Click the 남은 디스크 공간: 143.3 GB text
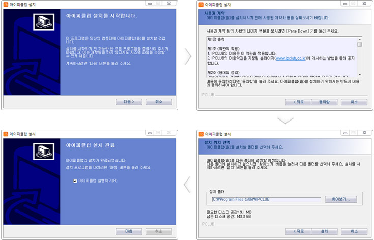 [x=228, y=217]
